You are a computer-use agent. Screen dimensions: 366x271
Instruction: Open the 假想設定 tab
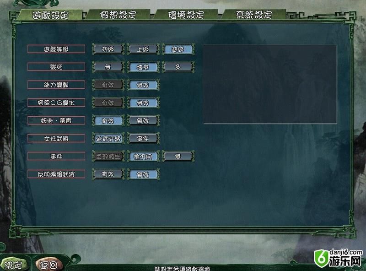coord(118,15)
